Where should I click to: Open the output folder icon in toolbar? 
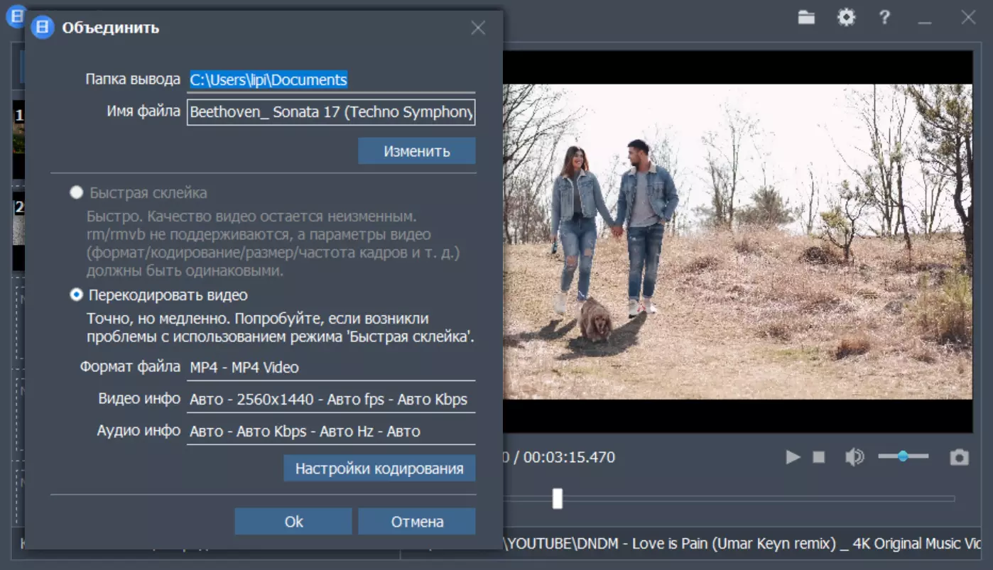point(806,17)
